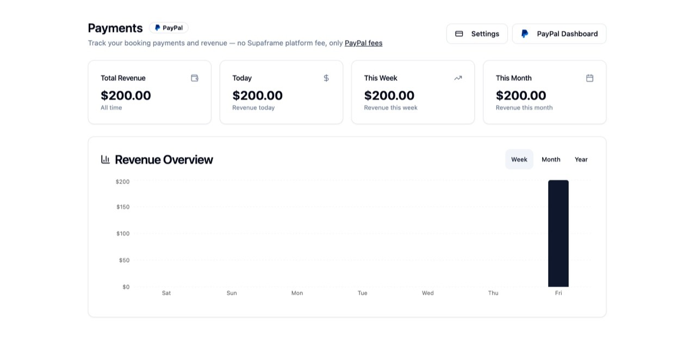Screen dimensions: 696x342
Task: Click the bar chart icon beside Revenue Overview
Action: [x=105, y=159]
